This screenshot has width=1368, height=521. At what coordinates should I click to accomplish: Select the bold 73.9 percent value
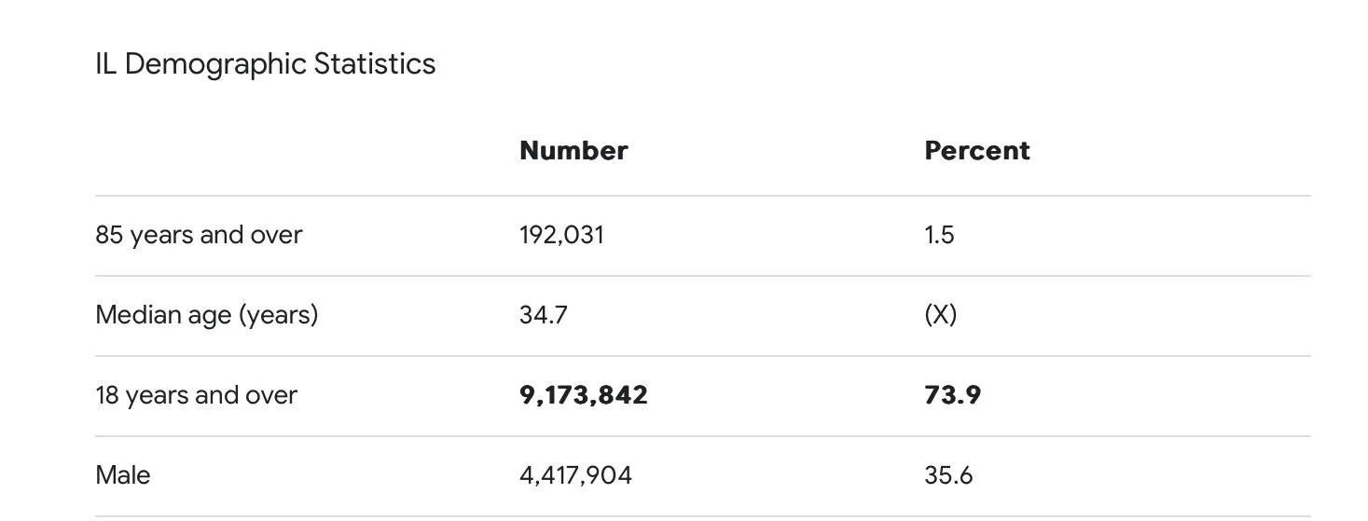point(952,395)
